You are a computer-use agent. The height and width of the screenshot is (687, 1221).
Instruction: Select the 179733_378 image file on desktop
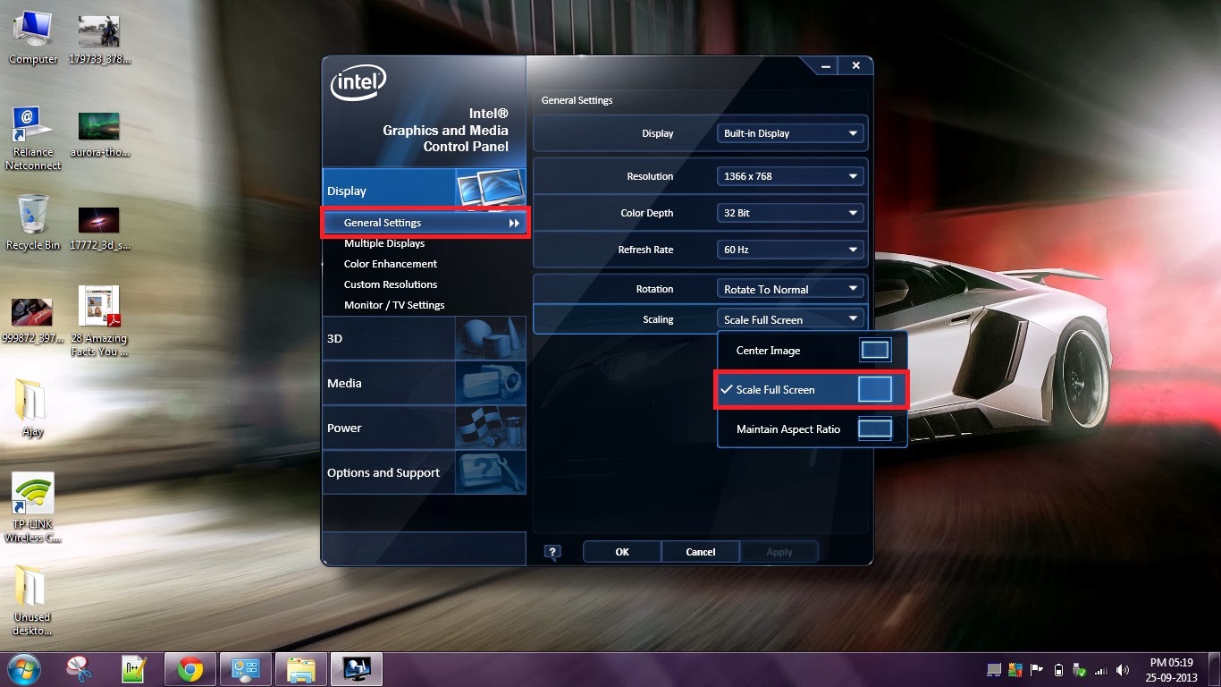pos(99,39)
